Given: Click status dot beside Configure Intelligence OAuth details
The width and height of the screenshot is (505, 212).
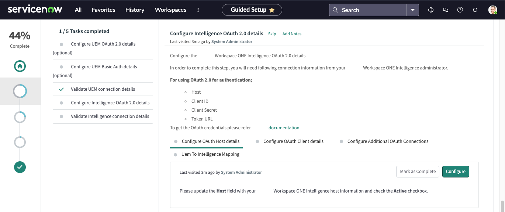Looking at the screenshot, I should pyautogui.click(x=61, y=103).
